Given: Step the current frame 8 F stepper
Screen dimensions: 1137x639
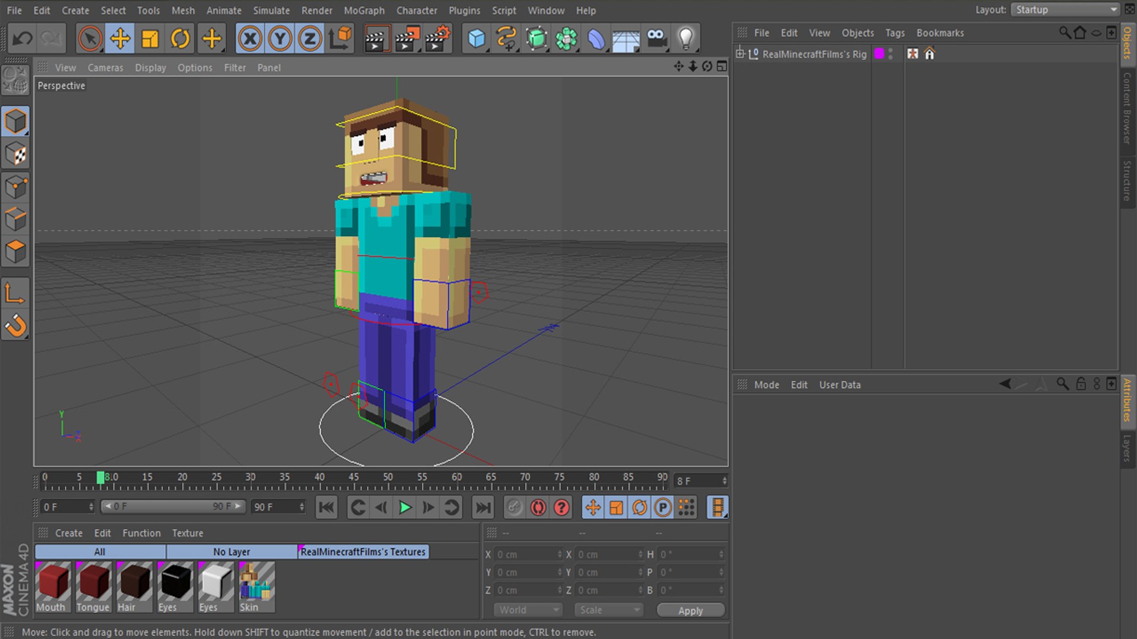Looking at the screenshot, I should [x=724, y=481].
